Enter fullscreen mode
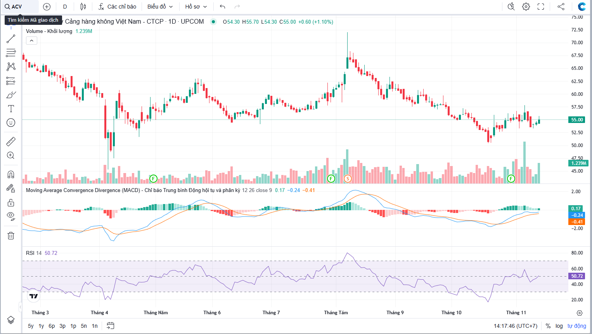 pyautogui.click(x=541, y=7)
